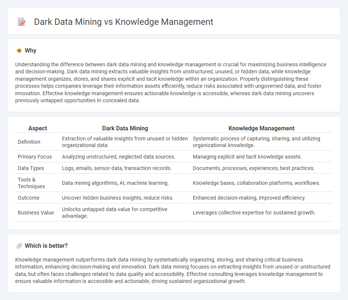The width and height of the screenshot is (348, 300).
Task: Click cell 'Managing explicit and tacit knowledge assets.'
Action: [x=261, y=157]
